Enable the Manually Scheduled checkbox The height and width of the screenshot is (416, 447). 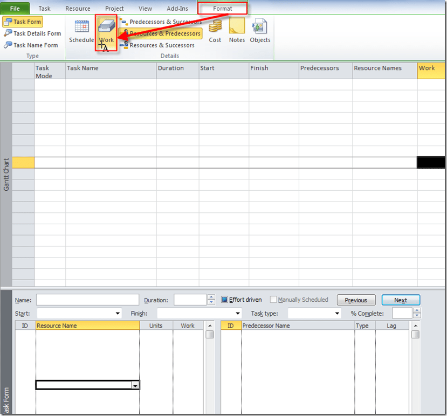tap(273, 300)
